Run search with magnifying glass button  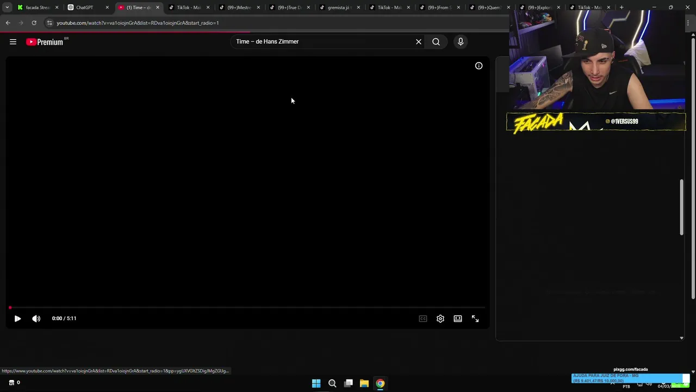[x=436, y=42]
